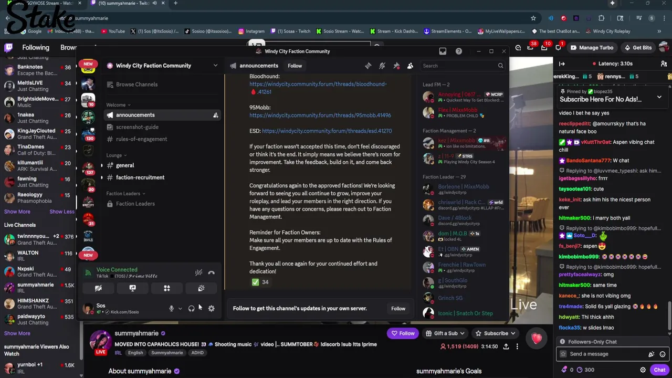Open the Gift a Sub dropdown
The width and height of the screenshot is (672, 378).
tap(445, 333)
